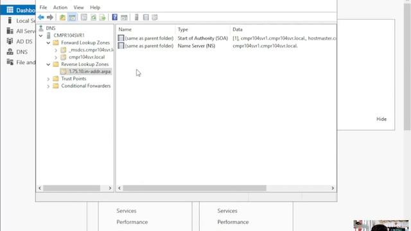This screenshot has height=231, width=411.
Task: Click the records pane scroll right arrow
Action: [x=333, y=188]
